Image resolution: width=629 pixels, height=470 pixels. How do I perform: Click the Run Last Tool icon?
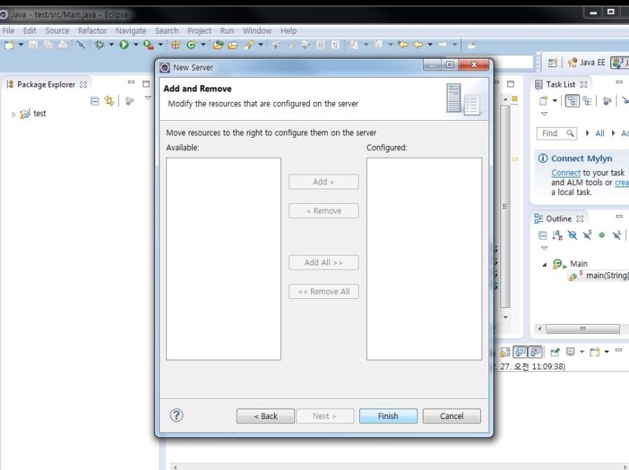(148, 45)
